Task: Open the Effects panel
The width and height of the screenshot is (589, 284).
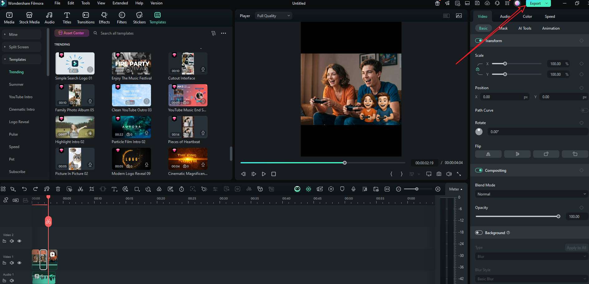Action: pyautogui.click(x=104, y=18)
